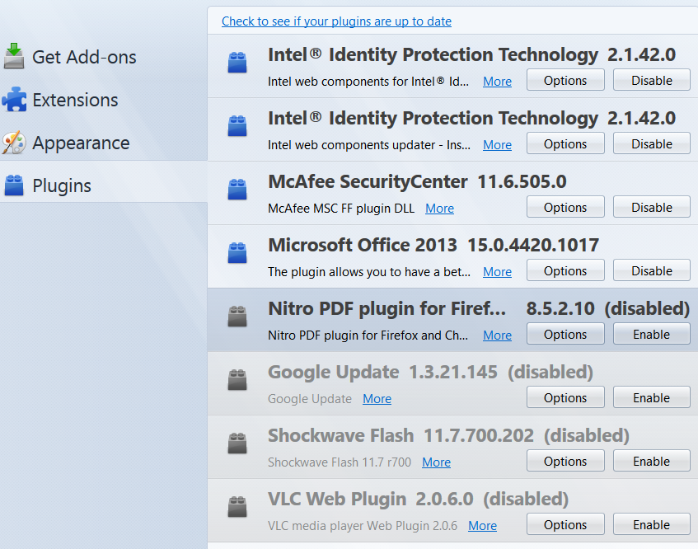Click the Get Add-ons download icon
This screenshot has width=698, height=549.
click(14, 56)
